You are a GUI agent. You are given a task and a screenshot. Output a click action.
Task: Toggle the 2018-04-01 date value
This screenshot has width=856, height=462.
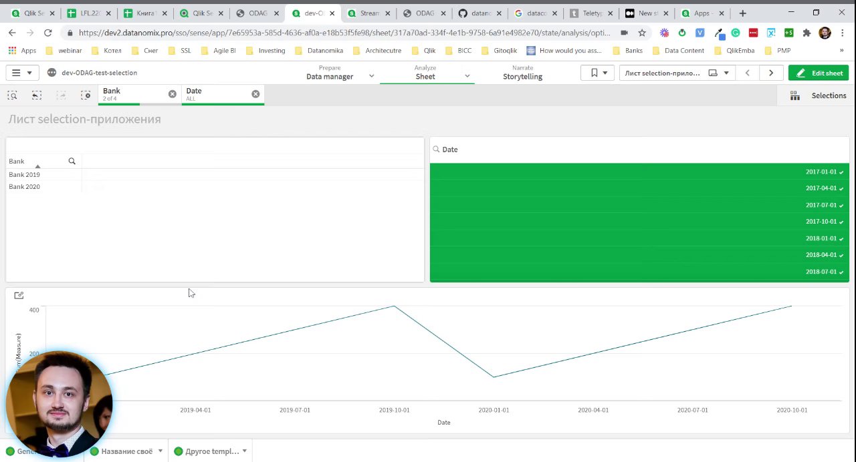click(x=639, y=255)
